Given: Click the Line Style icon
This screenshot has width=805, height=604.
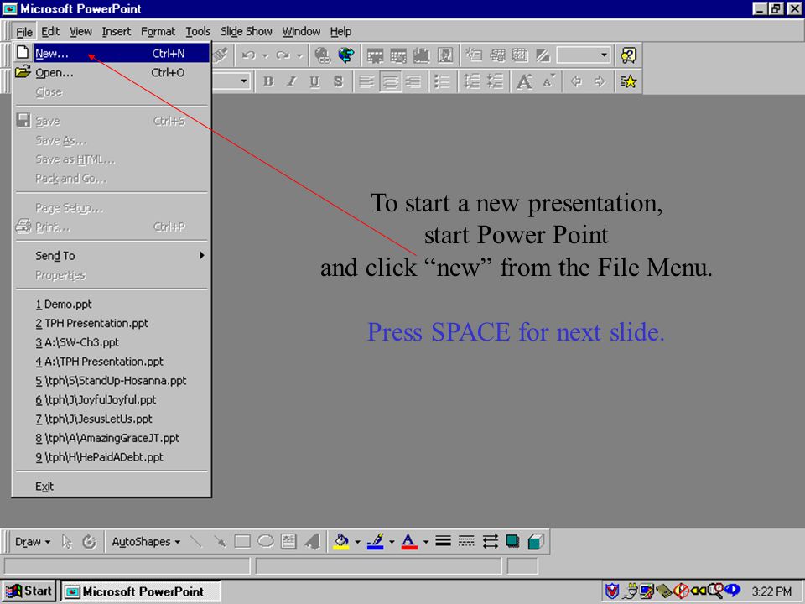Looking at the screenshot, I should coord(443,541).
